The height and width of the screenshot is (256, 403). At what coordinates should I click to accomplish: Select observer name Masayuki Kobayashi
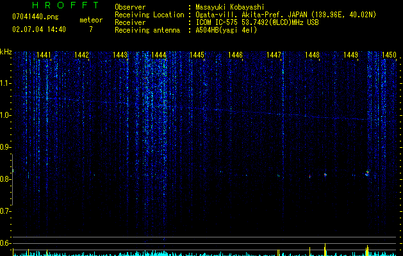coord(230,7)
